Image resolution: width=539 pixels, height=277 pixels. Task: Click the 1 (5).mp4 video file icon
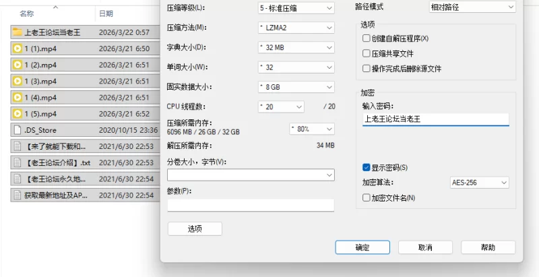point(18,114)
